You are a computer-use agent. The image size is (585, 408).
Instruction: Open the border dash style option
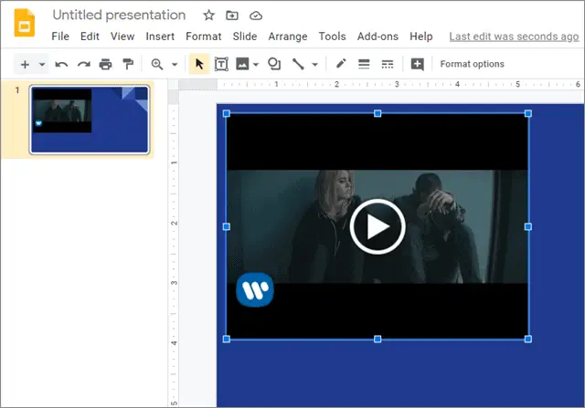[x=388, y=64]
